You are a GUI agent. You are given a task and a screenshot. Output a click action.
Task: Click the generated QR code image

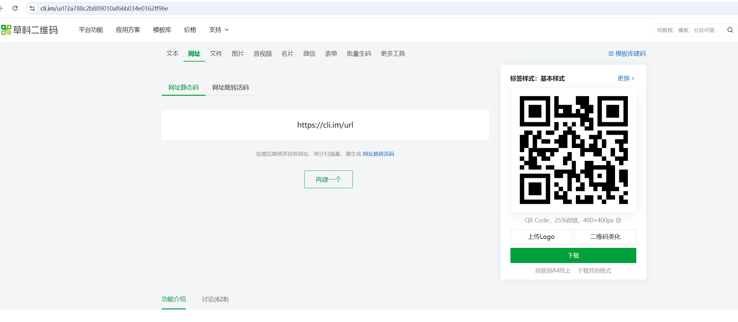pos(574,150)
